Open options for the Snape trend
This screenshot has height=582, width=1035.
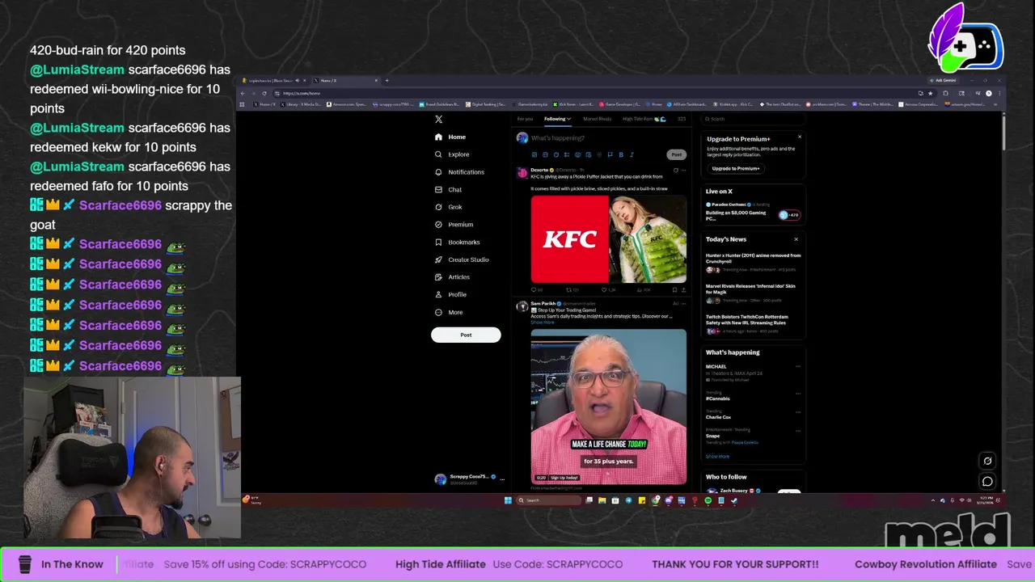(x=798, y=431)
